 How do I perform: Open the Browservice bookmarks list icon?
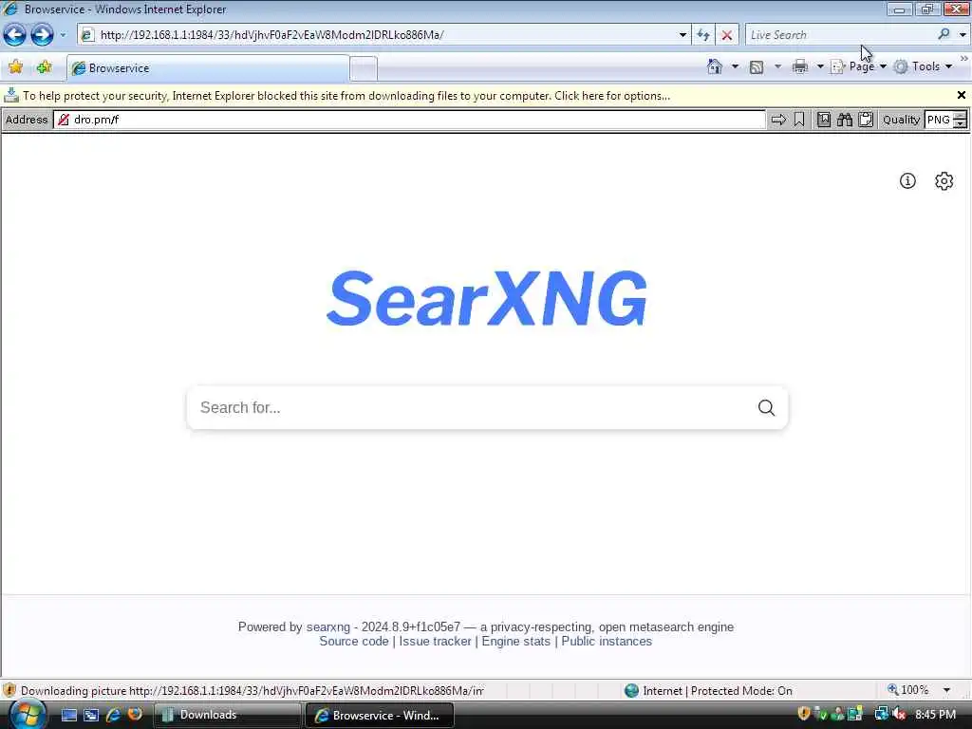[x=823, y=120]
